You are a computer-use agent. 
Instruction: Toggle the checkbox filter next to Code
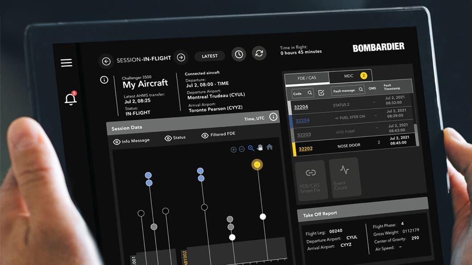[x=321, y=92]
